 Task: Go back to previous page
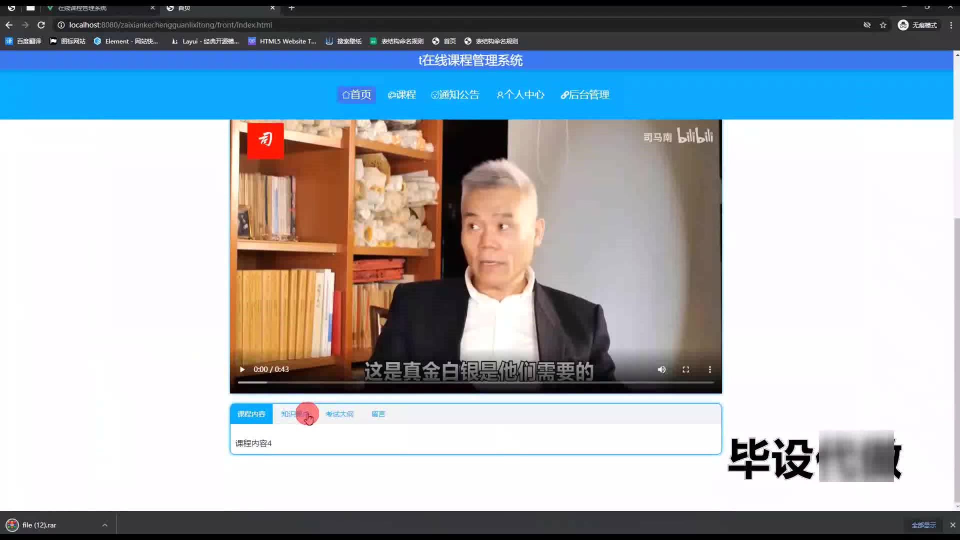pos(9,25)
